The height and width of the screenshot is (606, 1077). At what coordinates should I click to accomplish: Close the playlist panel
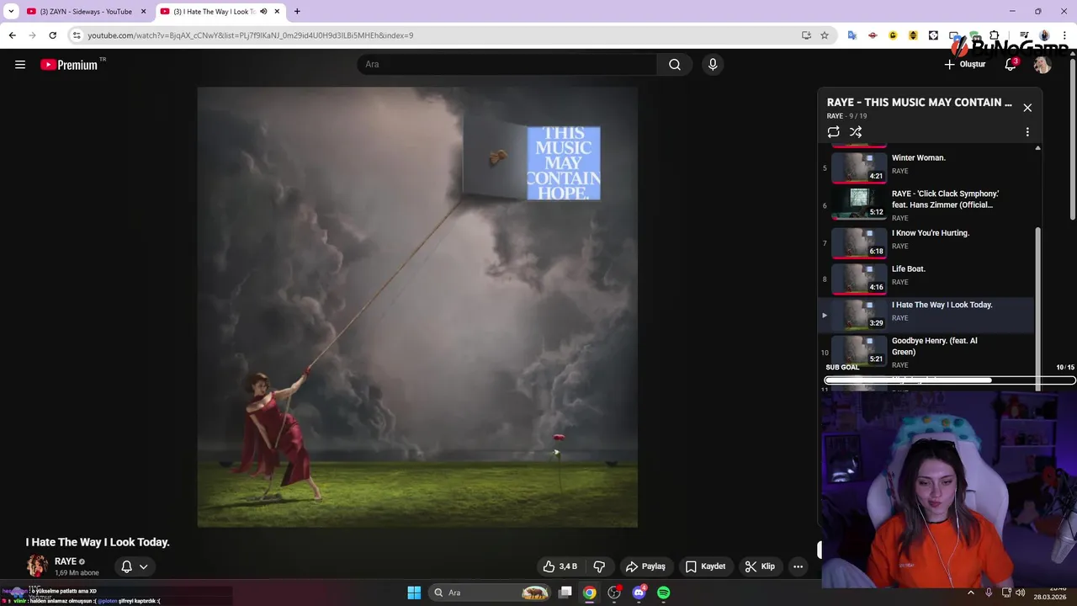[1027, 108]
